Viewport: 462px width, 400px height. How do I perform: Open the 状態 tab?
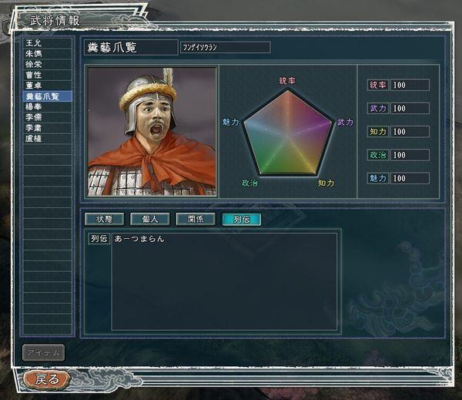click(x=104, y=219)
